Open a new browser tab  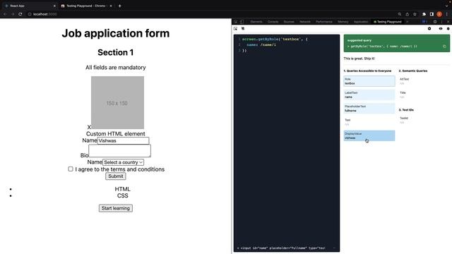point(119,6)
